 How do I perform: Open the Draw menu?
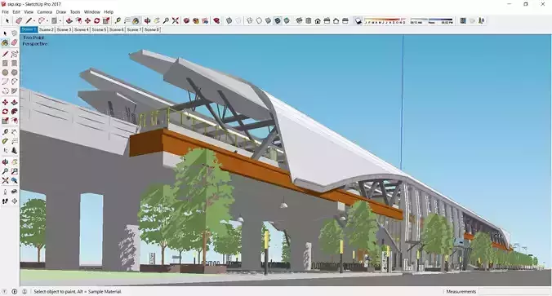tap(61, 12)
